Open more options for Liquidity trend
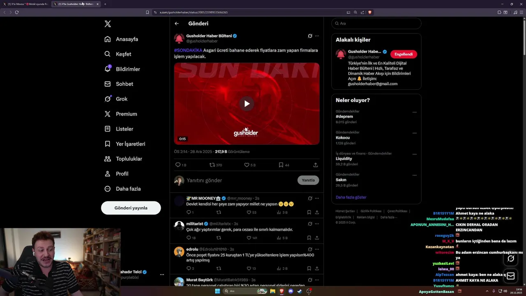 click(414, 154)
